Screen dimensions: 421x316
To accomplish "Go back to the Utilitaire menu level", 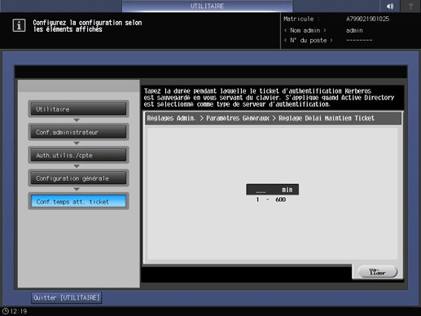I will pos(78,109).
